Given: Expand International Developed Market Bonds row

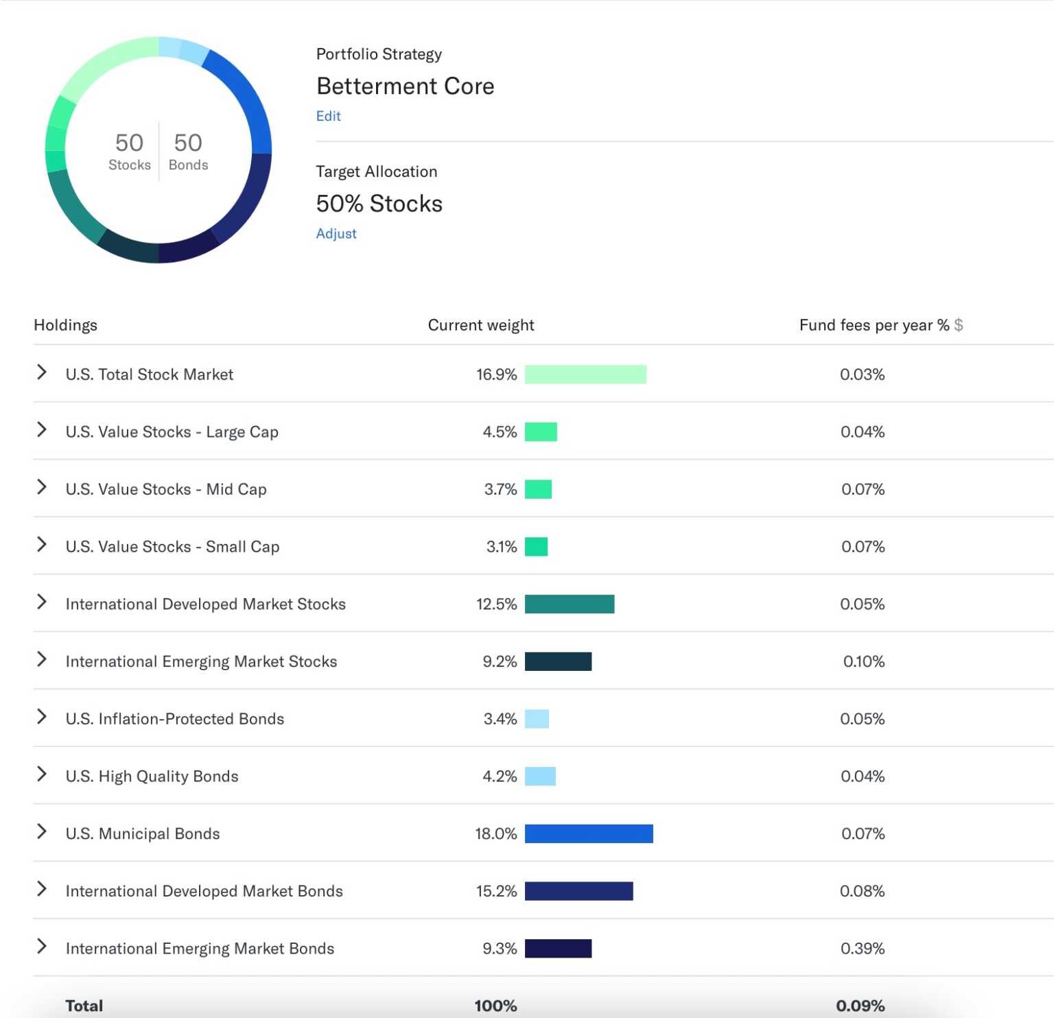Looking at the screenshot, I should pos(42,889).
